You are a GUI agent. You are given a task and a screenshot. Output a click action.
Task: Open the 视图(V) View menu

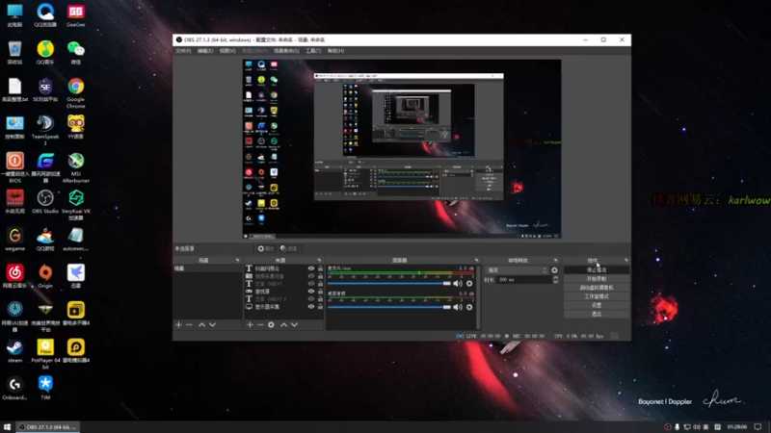(227, 51)
